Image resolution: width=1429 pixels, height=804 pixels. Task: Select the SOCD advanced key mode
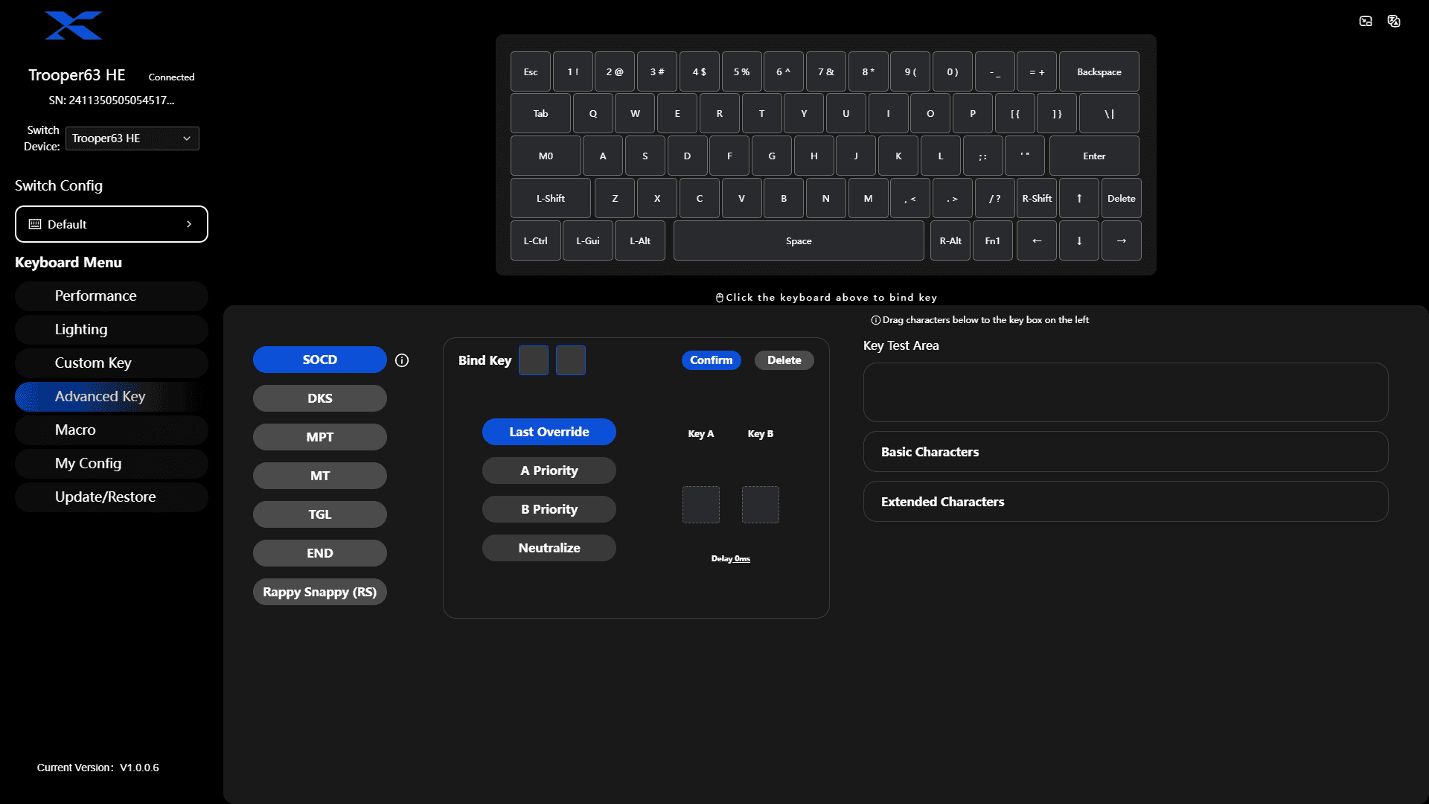[x=320, y=360]
